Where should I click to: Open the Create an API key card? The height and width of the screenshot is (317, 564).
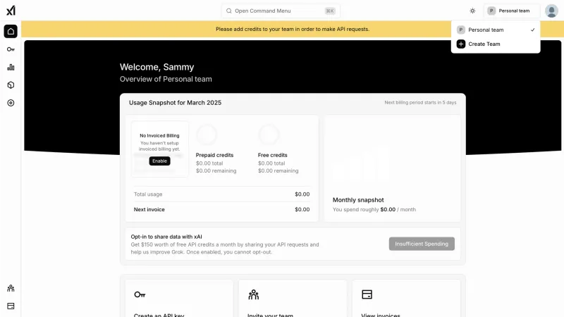pos(179,298)
